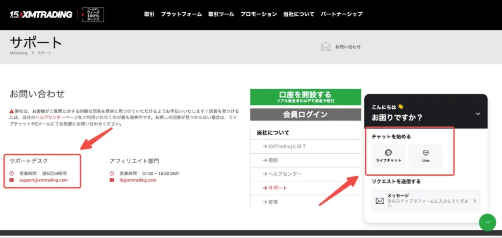The height and width of the screenshot is (238, 502).
Task: Open the 規制 sidebar link
Action: click(270, 160)
